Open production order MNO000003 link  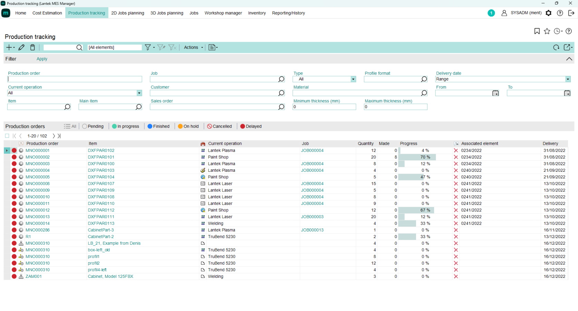38,164
